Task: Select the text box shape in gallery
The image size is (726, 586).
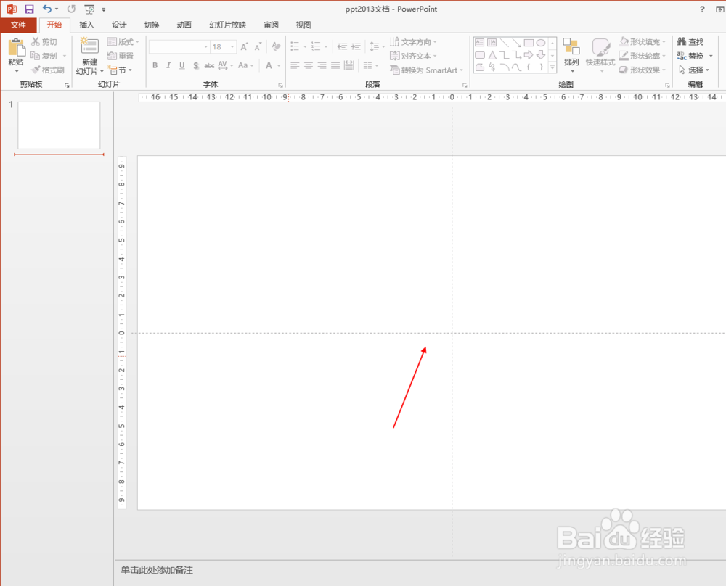Action: pyautogui.click(x=480, y=43)
